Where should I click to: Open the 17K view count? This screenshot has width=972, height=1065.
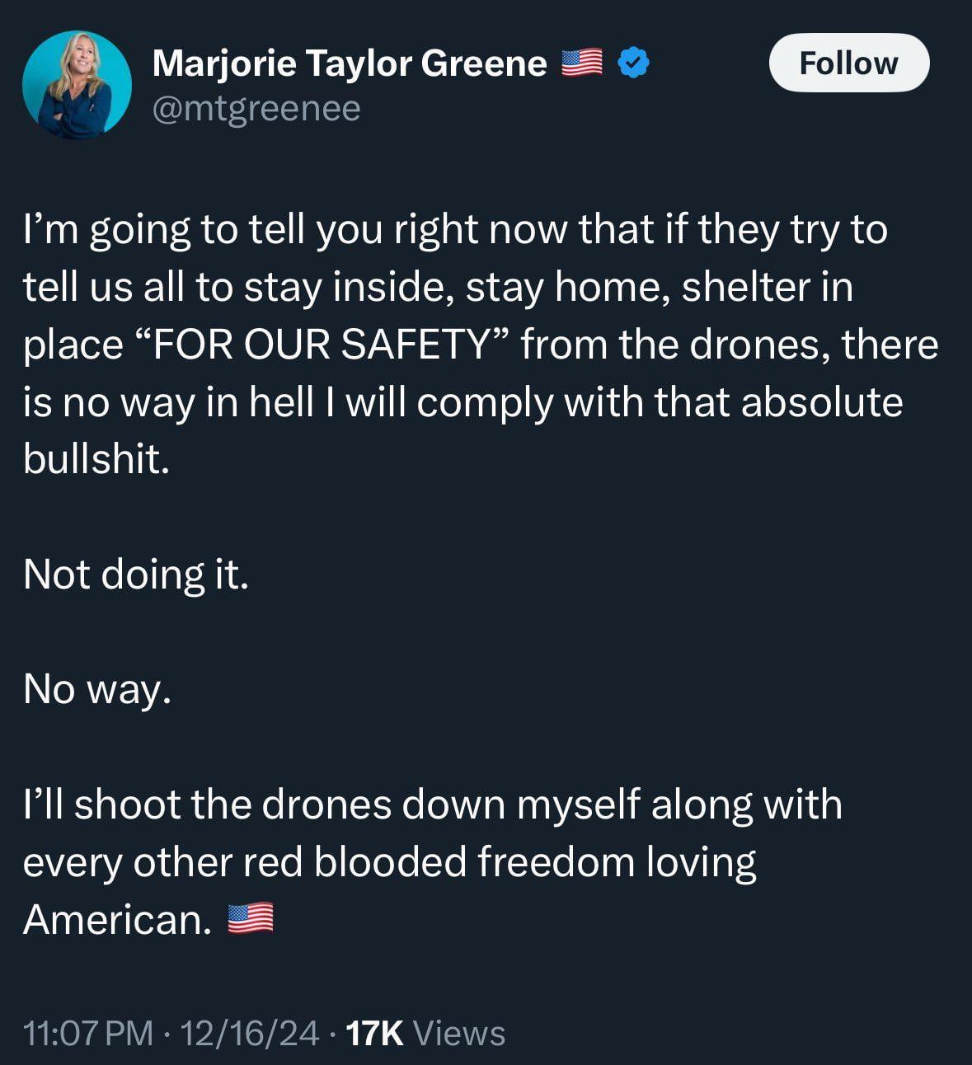(374, 1033)
